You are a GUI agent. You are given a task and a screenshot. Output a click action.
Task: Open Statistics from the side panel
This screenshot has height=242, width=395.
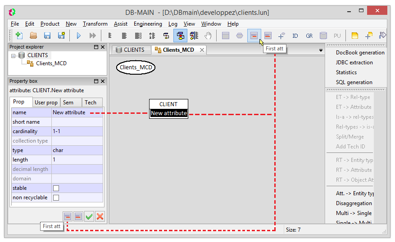coord(346,72)
